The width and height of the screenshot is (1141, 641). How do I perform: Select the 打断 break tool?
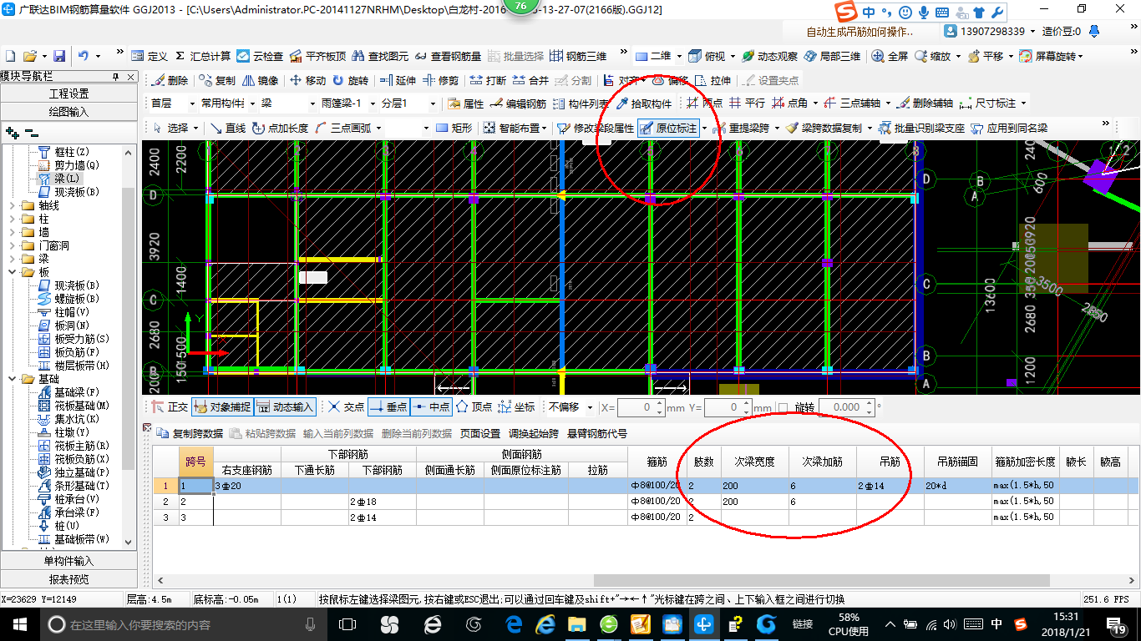pyautogui.click(x=488, y=80)
